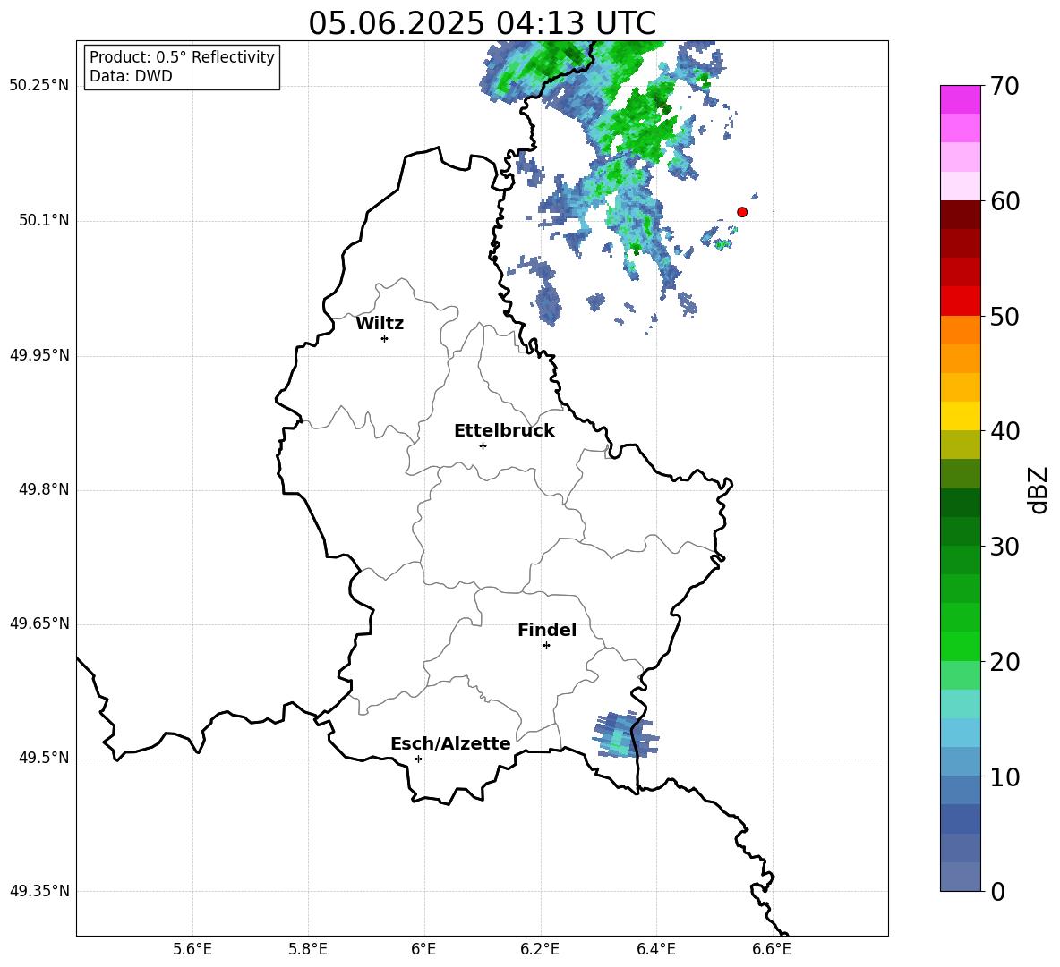Click the red dot radar site marker

[x=742, y=212]
